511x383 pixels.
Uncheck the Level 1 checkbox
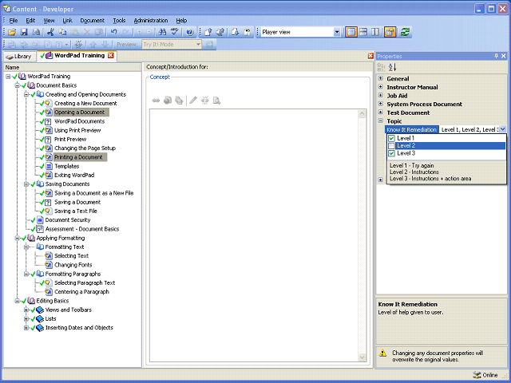[391, 138]
